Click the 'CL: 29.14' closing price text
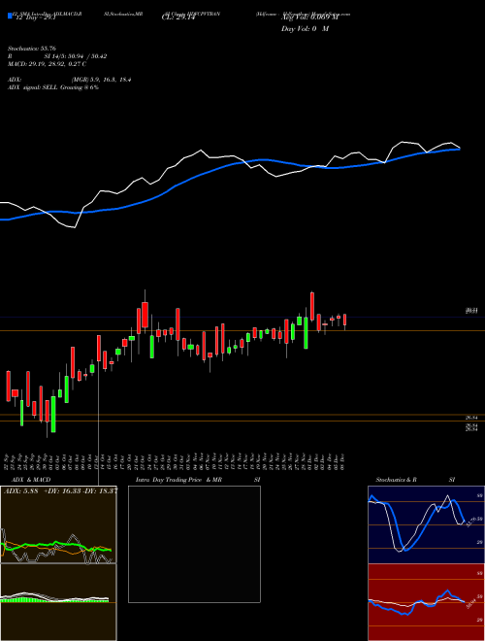 click(x=179, y=18)
